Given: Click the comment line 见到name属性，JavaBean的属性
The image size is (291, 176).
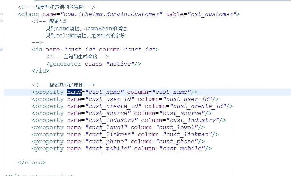Looking at the screenshot, I should coord(86,29).
